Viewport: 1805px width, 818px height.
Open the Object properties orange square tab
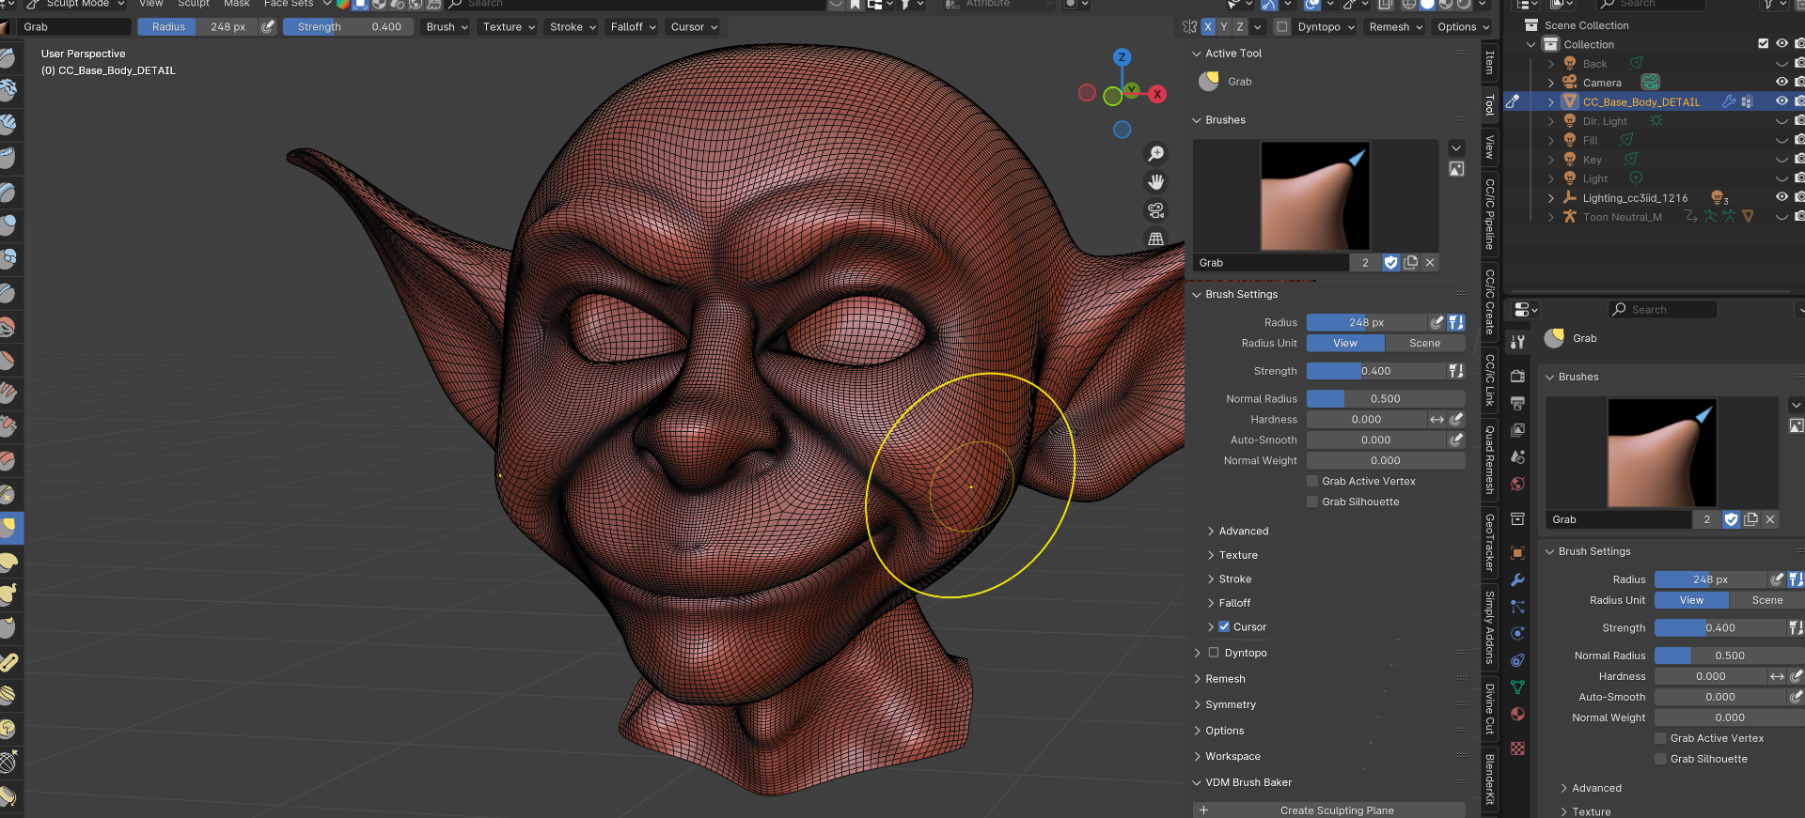(x=1517, y=553)
